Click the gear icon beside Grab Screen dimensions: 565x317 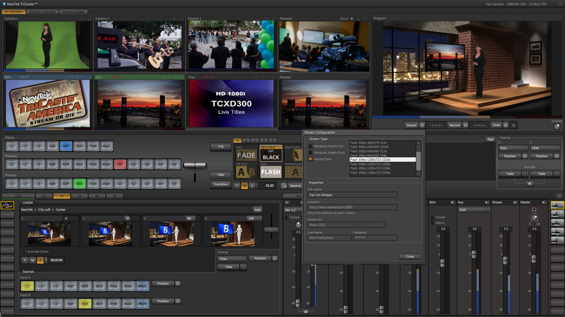(x=505, y=125)
